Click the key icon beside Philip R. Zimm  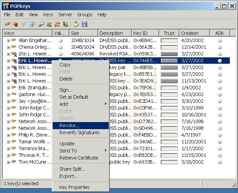click(x=14, y=134)
